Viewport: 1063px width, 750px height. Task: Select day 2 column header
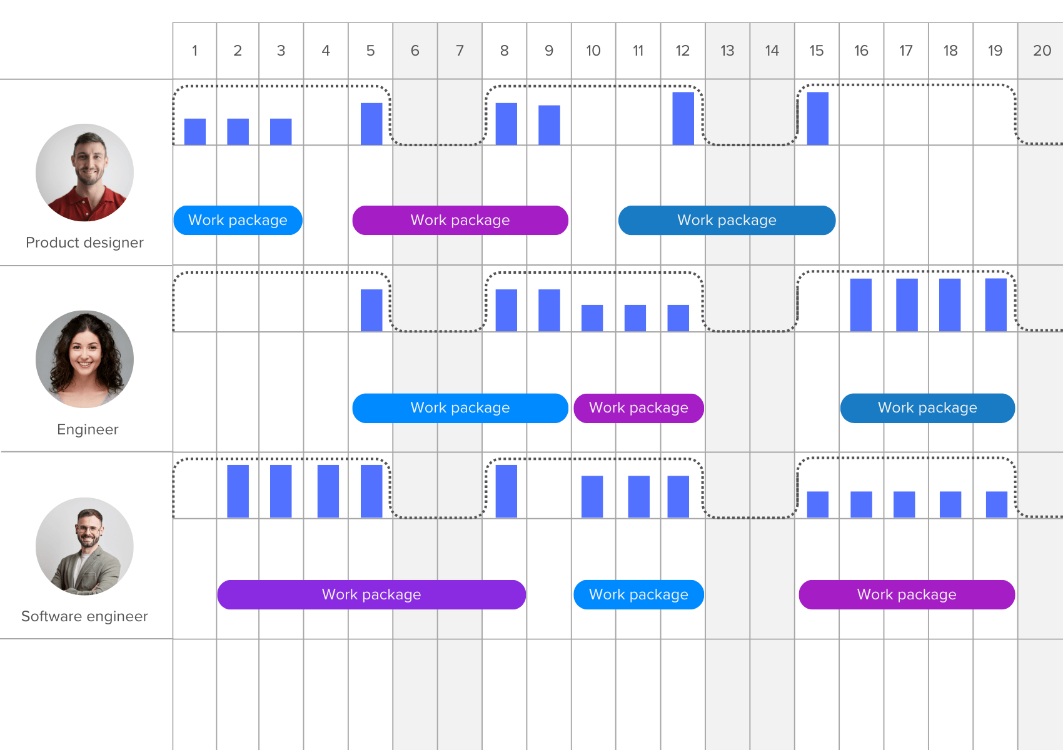(238, 51)
